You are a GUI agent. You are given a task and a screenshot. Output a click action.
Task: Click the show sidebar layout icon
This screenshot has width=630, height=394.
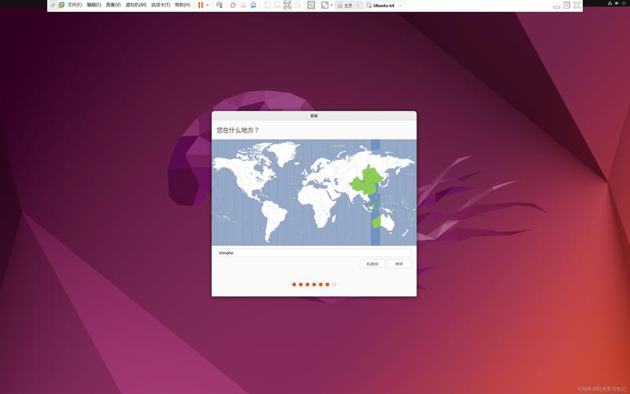[267, 6]
